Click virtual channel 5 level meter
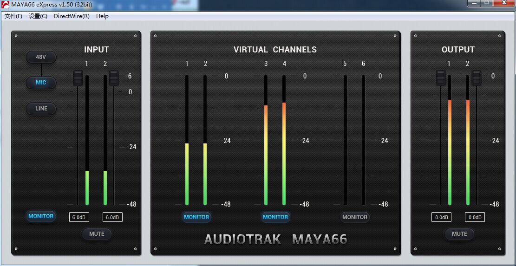 point(345,140)
